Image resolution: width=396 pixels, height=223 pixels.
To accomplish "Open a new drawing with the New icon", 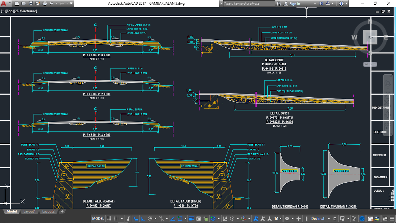I will point(17,3).
